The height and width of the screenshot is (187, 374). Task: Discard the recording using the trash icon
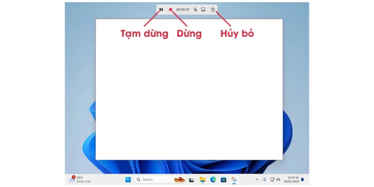point(213,9)
